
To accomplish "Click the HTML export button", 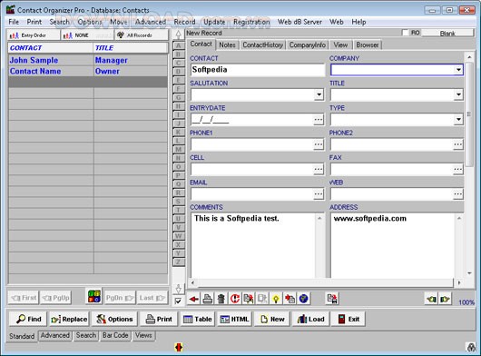I will click(235, 319).
